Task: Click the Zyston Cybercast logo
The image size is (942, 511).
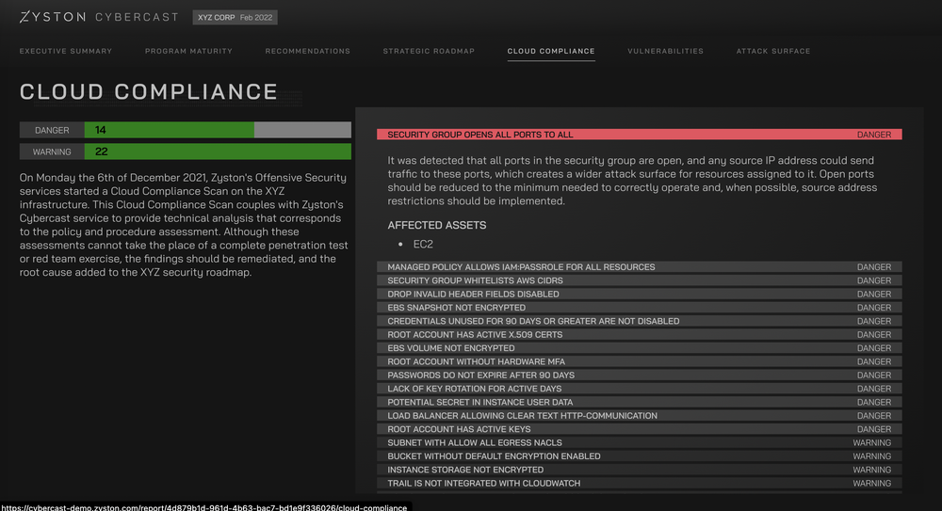Action: pos(99,17)
